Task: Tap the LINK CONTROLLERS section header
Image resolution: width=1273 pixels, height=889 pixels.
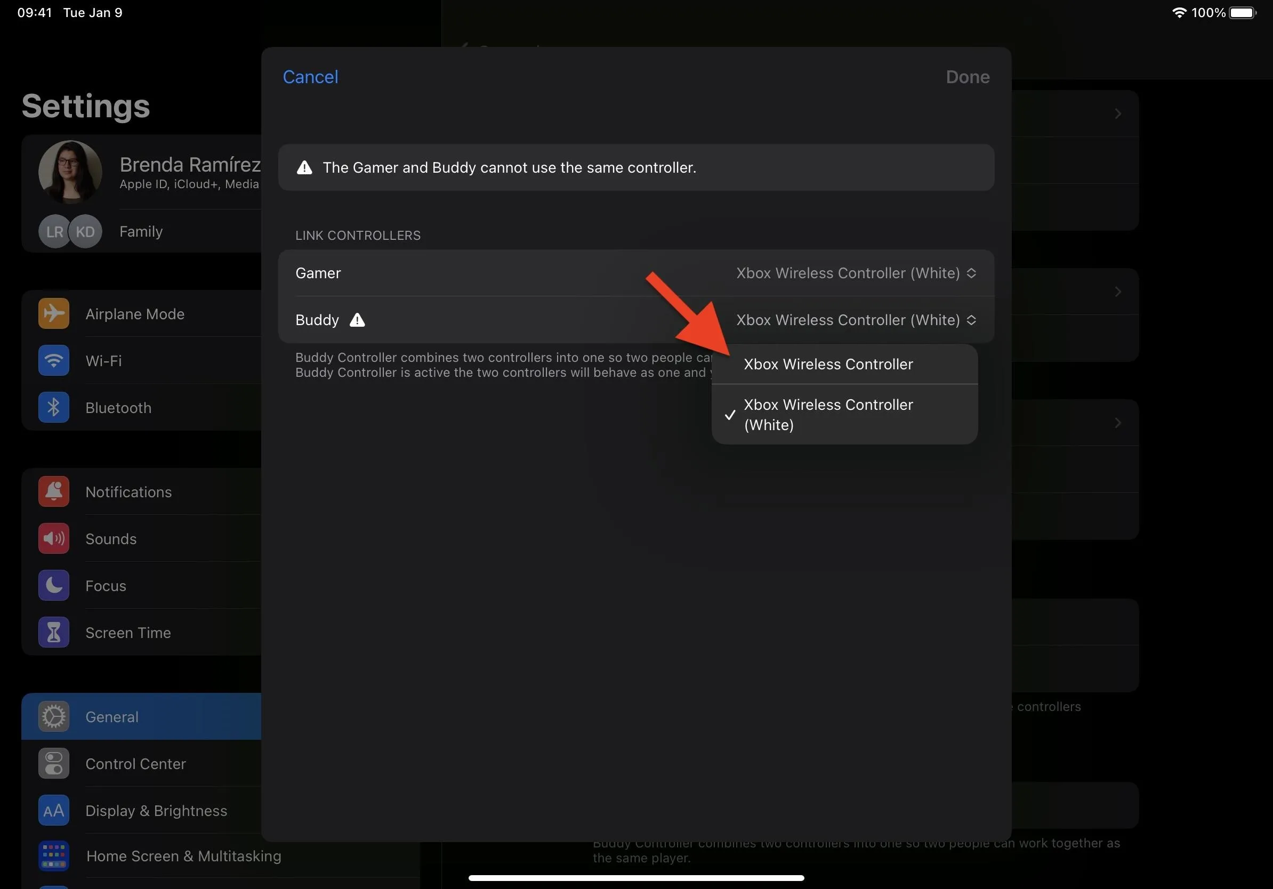Action: point(358,236)
